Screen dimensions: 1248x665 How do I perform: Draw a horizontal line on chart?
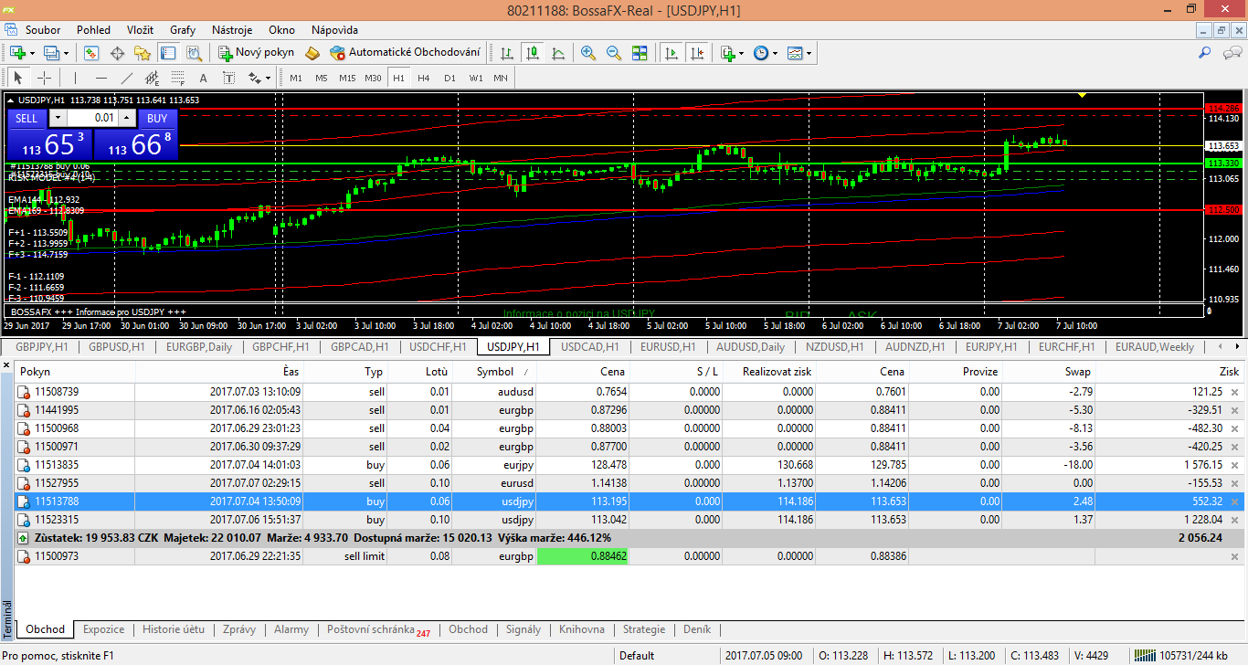100,78
